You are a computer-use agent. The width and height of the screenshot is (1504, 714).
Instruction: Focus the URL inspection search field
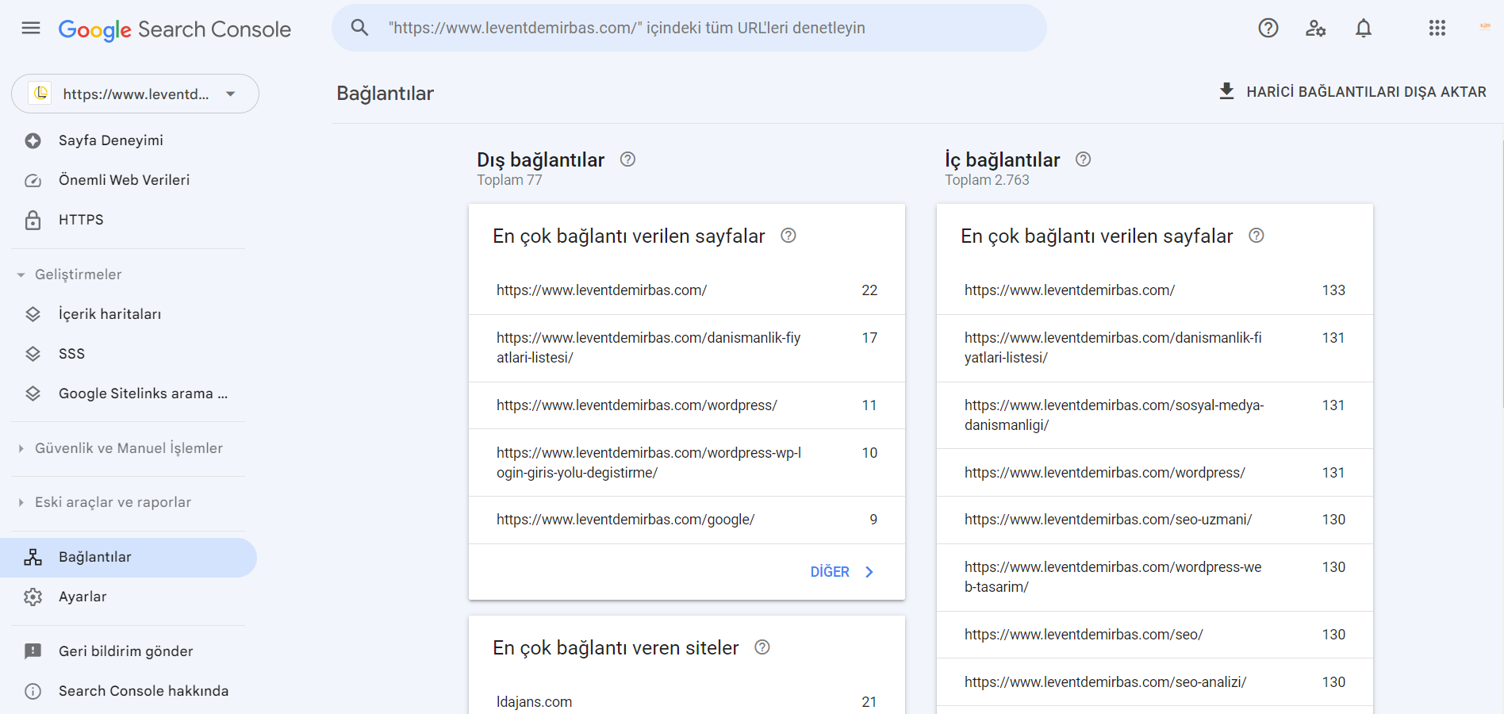point(689,28)
